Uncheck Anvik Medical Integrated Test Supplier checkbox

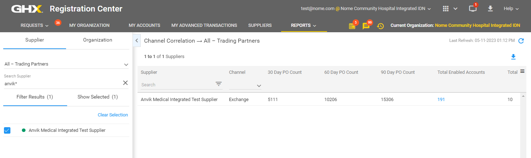7,130
